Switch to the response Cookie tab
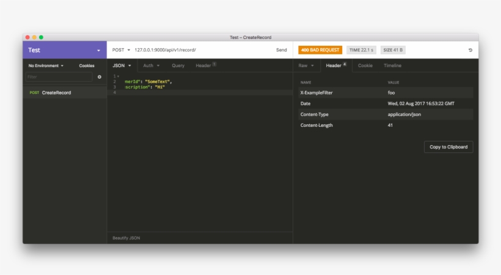 365,65
